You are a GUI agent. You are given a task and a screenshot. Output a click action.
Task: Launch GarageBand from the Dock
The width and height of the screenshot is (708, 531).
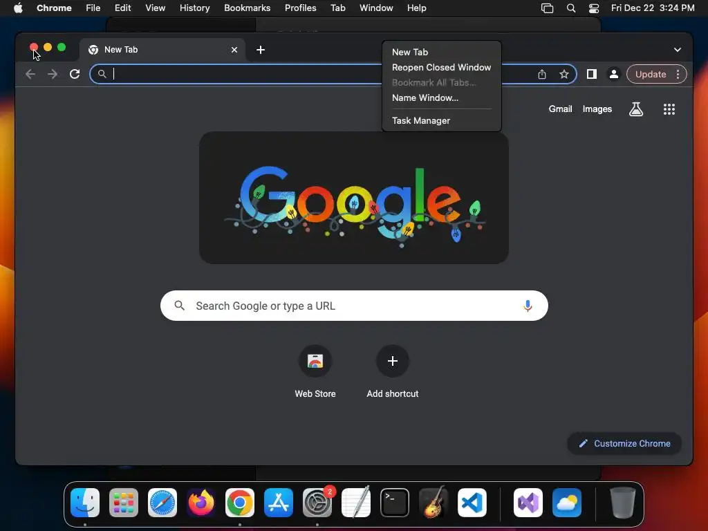pos(434,503)
